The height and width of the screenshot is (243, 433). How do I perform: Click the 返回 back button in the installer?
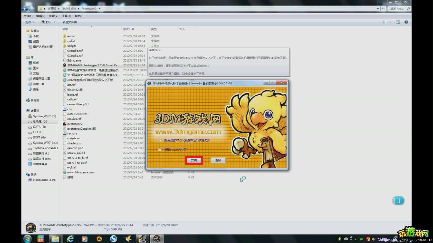tap(218, 160)
